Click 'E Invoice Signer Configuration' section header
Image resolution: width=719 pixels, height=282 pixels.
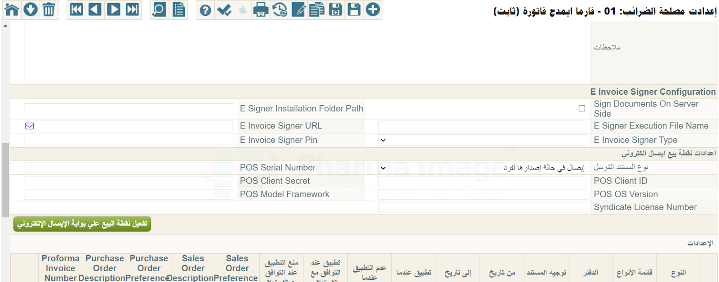(x=653, y=92)
